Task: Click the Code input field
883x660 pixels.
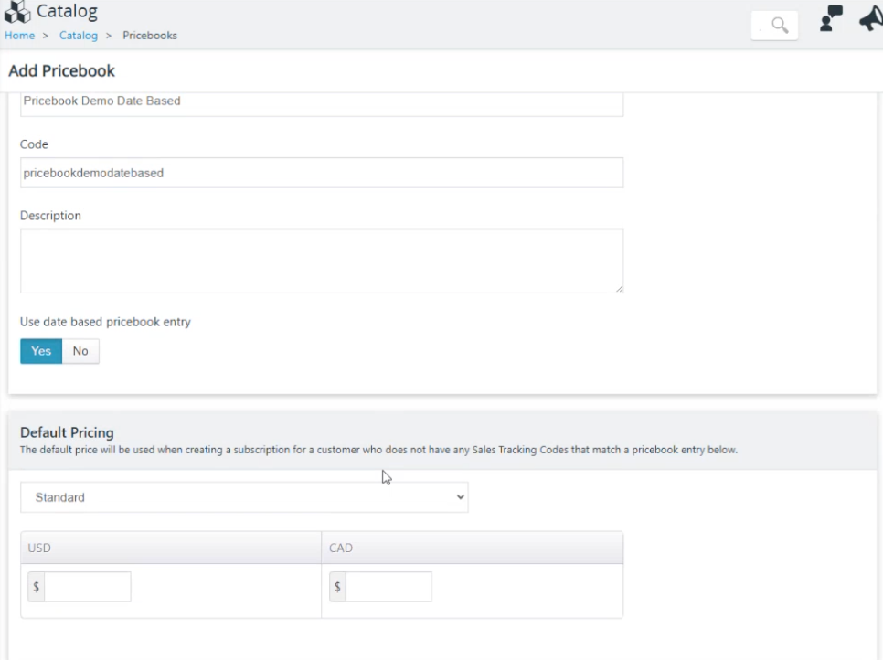Action: (x=322, y=173)
